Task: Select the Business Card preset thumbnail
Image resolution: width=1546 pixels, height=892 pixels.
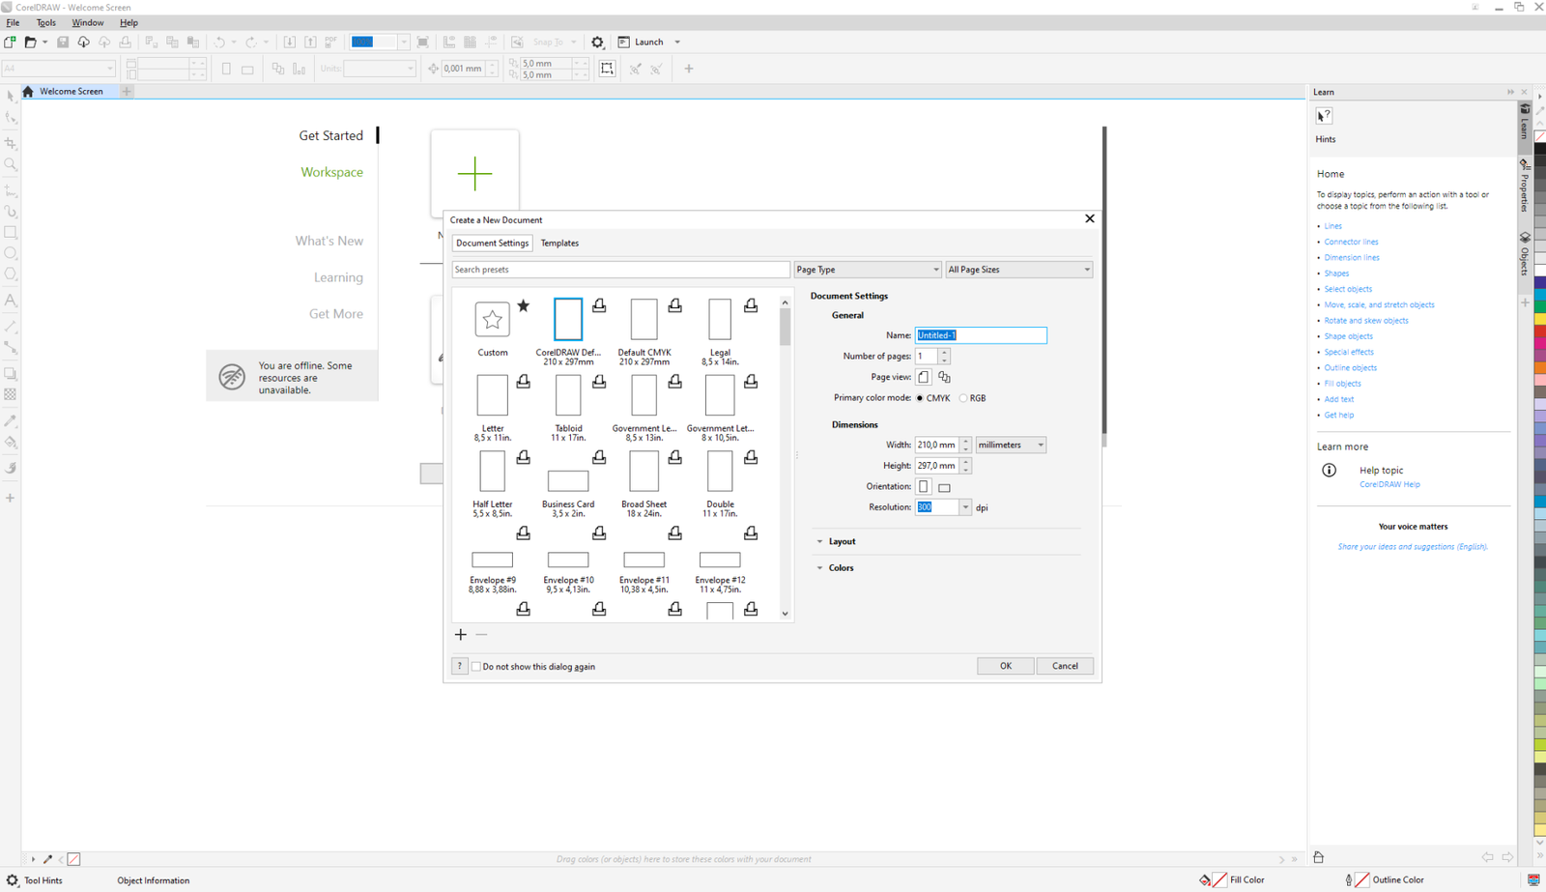Action: click(568, 480)
